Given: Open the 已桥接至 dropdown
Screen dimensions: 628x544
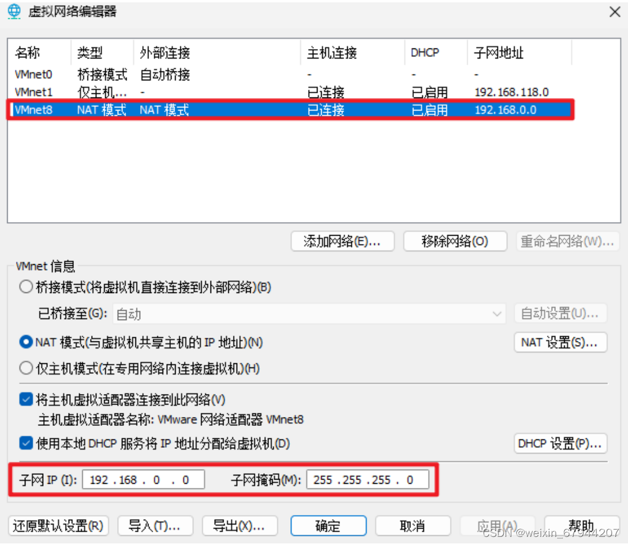Looking at the screenshot, I should [x=309, y=314].
